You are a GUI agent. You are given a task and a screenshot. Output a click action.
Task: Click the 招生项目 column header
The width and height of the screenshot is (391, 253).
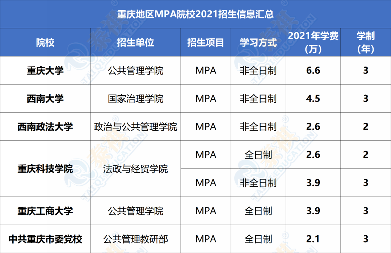click(x=206, y=43)
